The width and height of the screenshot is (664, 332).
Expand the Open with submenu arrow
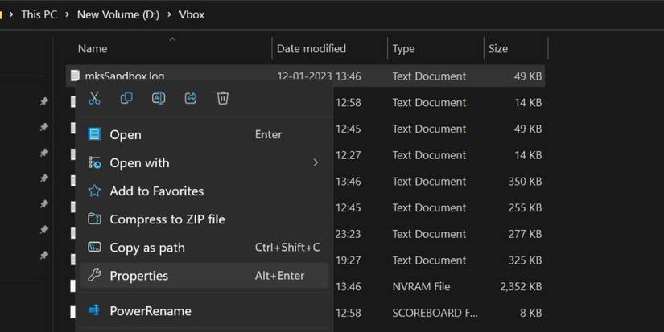[316, 163]
